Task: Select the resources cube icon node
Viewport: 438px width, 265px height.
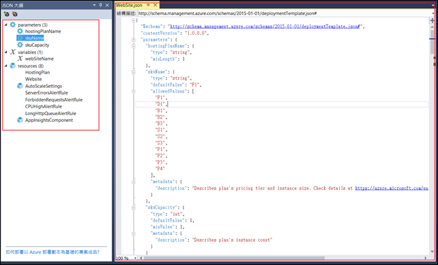Action: coord(13,65)
